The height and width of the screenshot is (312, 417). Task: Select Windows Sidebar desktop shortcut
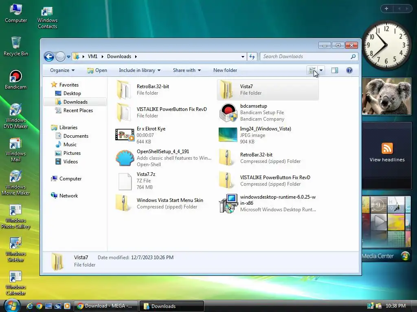[16, 249]
